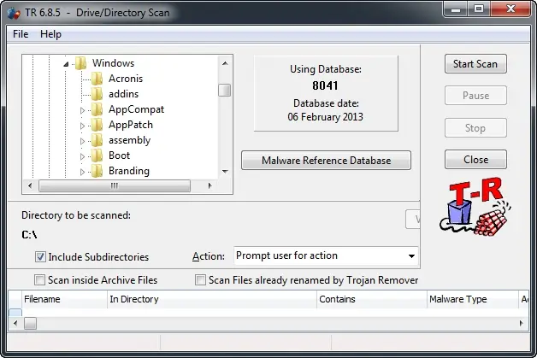Click the folder tree vertical scrollbar thumb

[225, 91]
